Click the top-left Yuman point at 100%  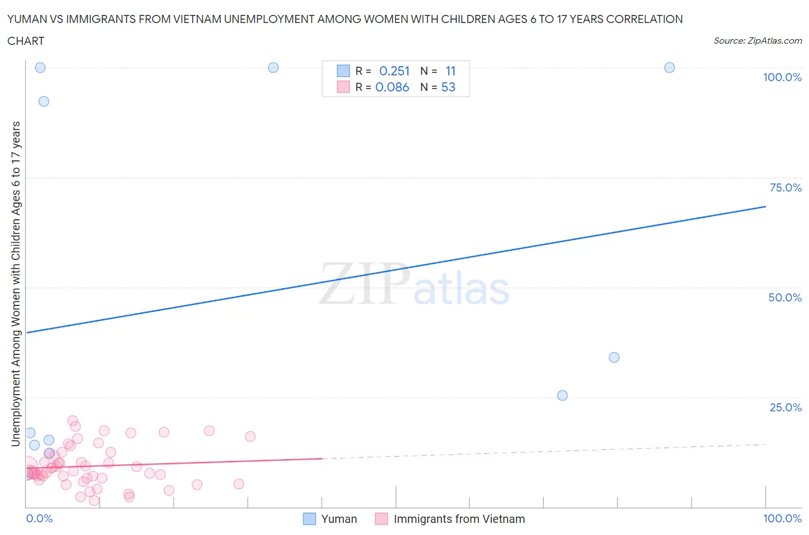(x=40, y=67)
